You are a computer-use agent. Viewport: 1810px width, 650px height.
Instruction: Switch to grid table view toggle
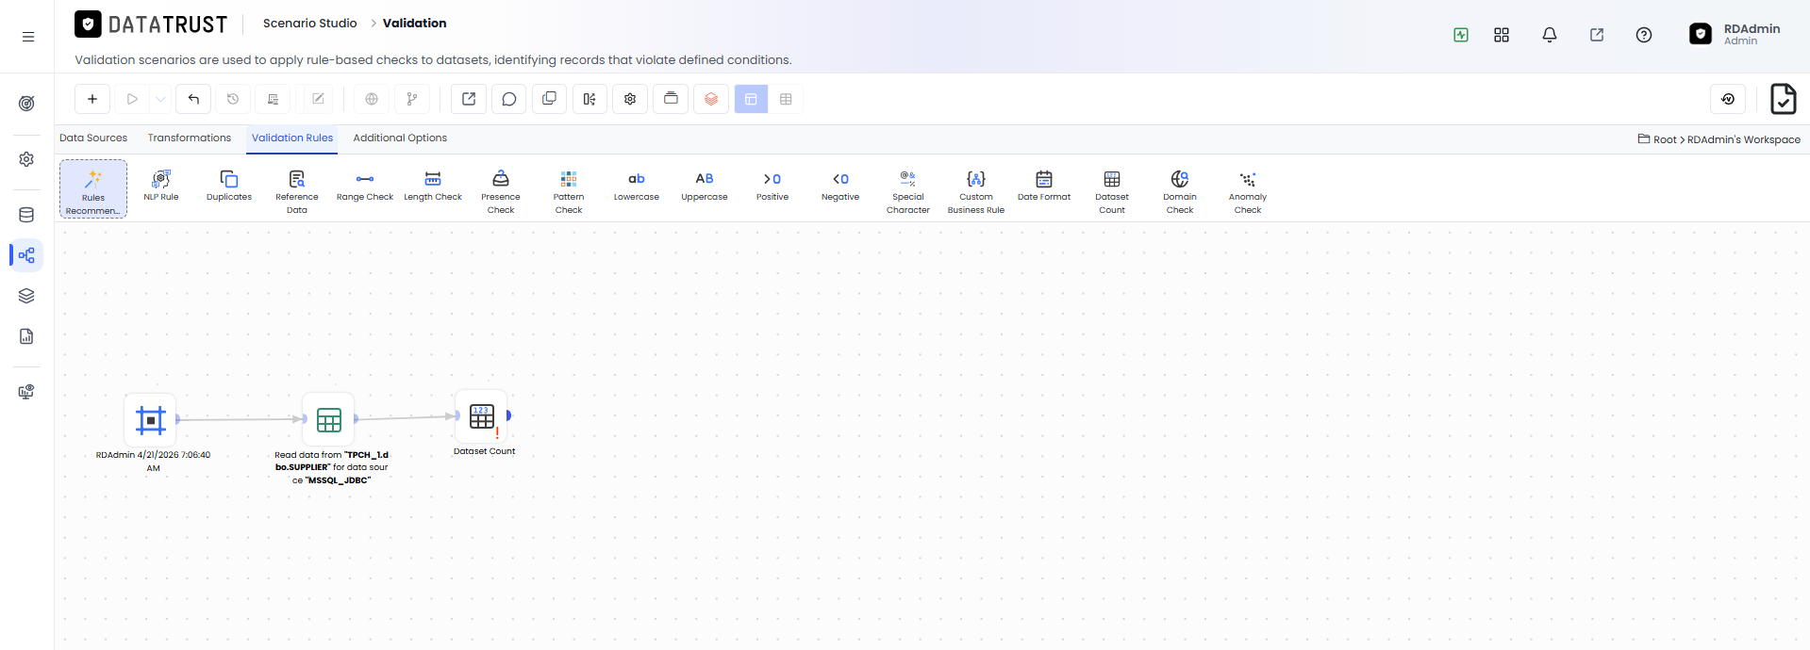pyautogui.click(x=786, y=99)
